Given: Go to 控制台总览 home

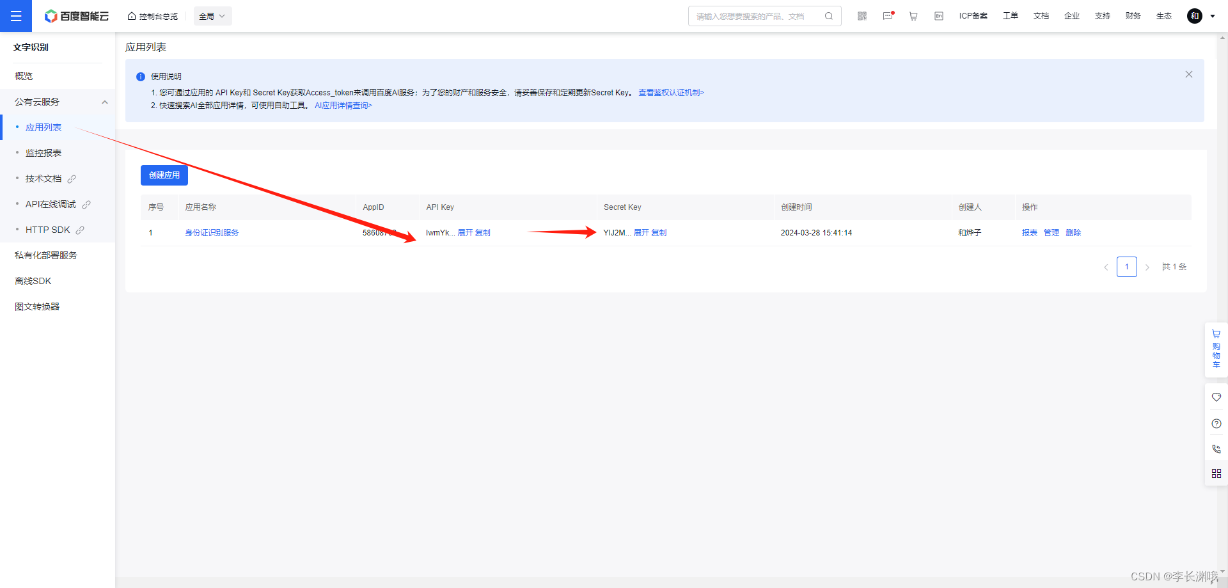Looking at the screenshot, I should point(153,16).
